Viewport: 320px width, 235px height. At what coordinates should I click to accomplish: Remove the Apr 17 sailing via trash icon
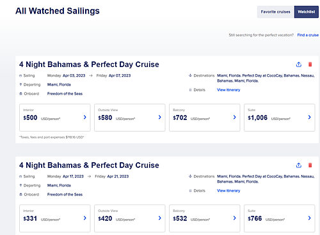pos(310,165)
